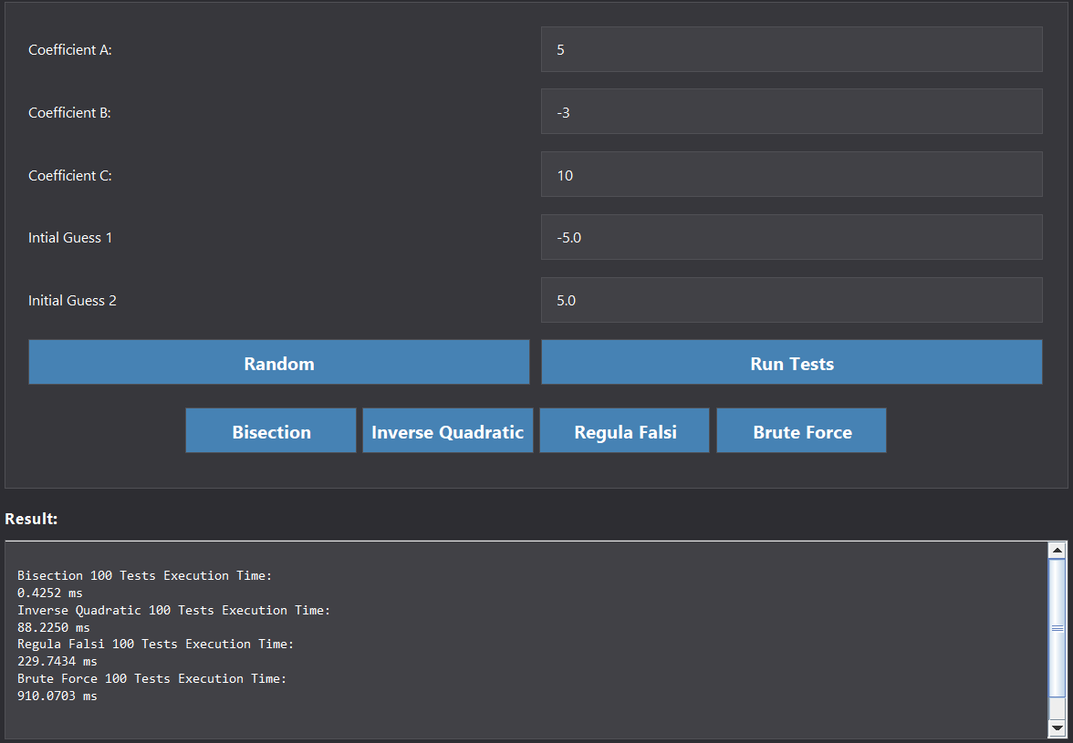Click the Regula Falsi button

(624, 431)
